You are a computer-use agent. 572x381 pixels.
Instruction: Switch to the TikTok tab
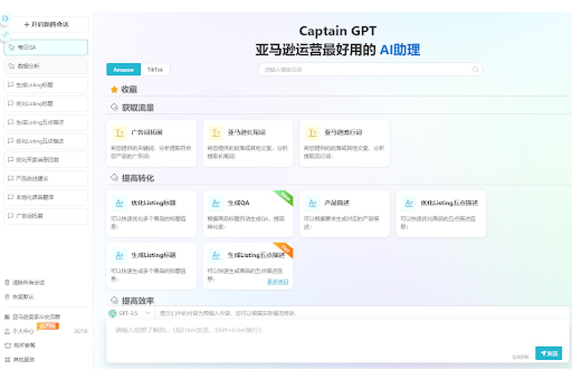155,70
